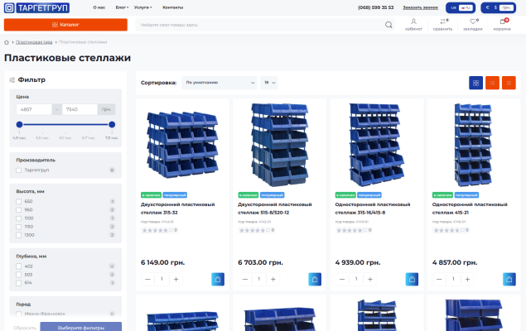
Task: Click the filter panel settings icon
Action: click(12, 79)
